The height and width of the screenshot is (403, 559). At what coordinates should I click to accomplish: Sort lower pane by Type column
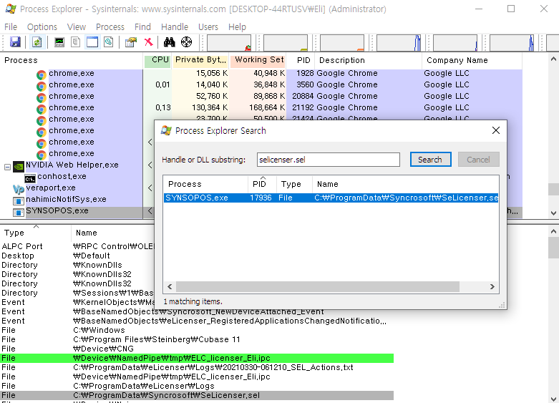coord(36,233)
